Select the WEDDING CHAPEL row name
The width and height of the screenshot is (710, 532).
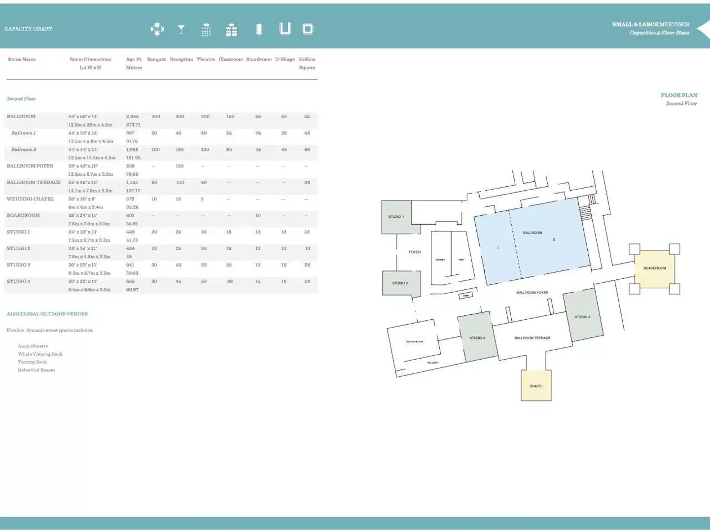point(31,199)
